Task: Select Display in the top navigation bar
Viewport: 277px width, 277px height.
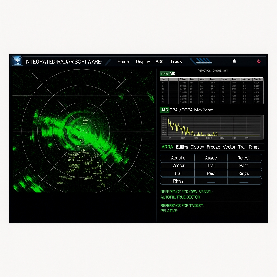Action: tap(143, 62)
